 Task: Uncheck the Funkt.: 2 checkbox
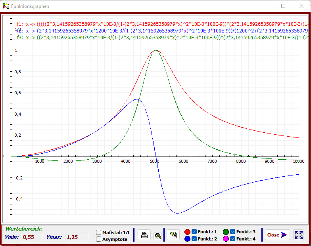(x=194, y=239)
